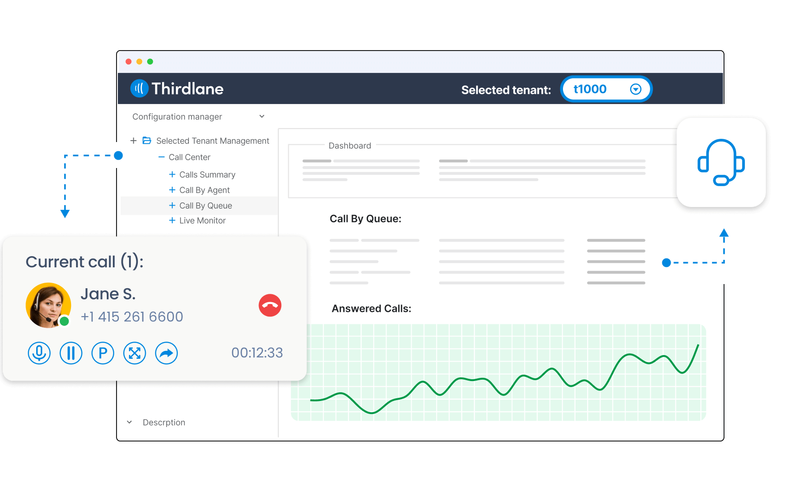
Task: Open the headset support icon card
Action: 721,162
